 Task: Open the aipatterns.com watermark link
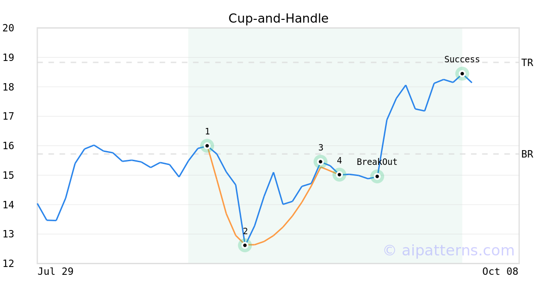(449, 250)
